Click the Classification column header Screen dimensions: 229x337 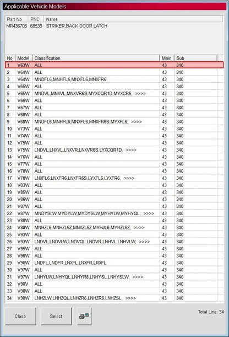(96, 58)
